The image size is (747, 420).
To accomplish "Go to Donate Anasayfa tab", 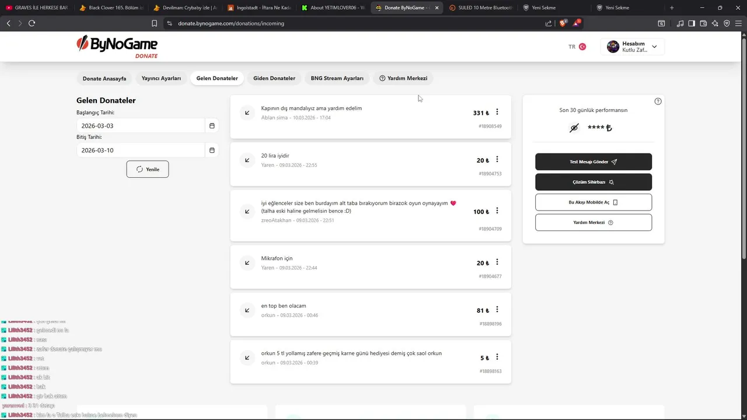I will (104, 78).
